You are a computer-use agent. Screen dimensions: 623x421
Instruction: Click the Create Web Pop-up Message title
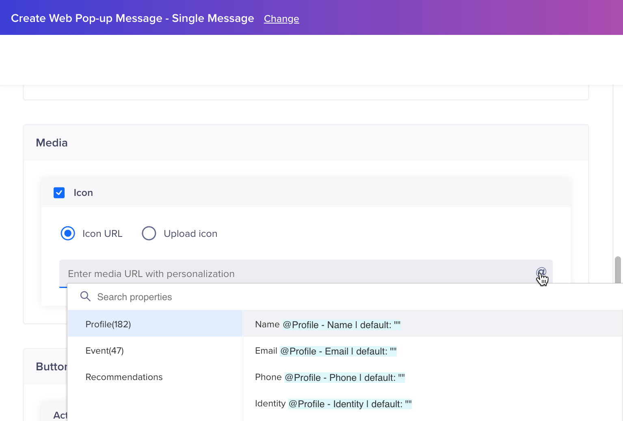click(132, 18)
